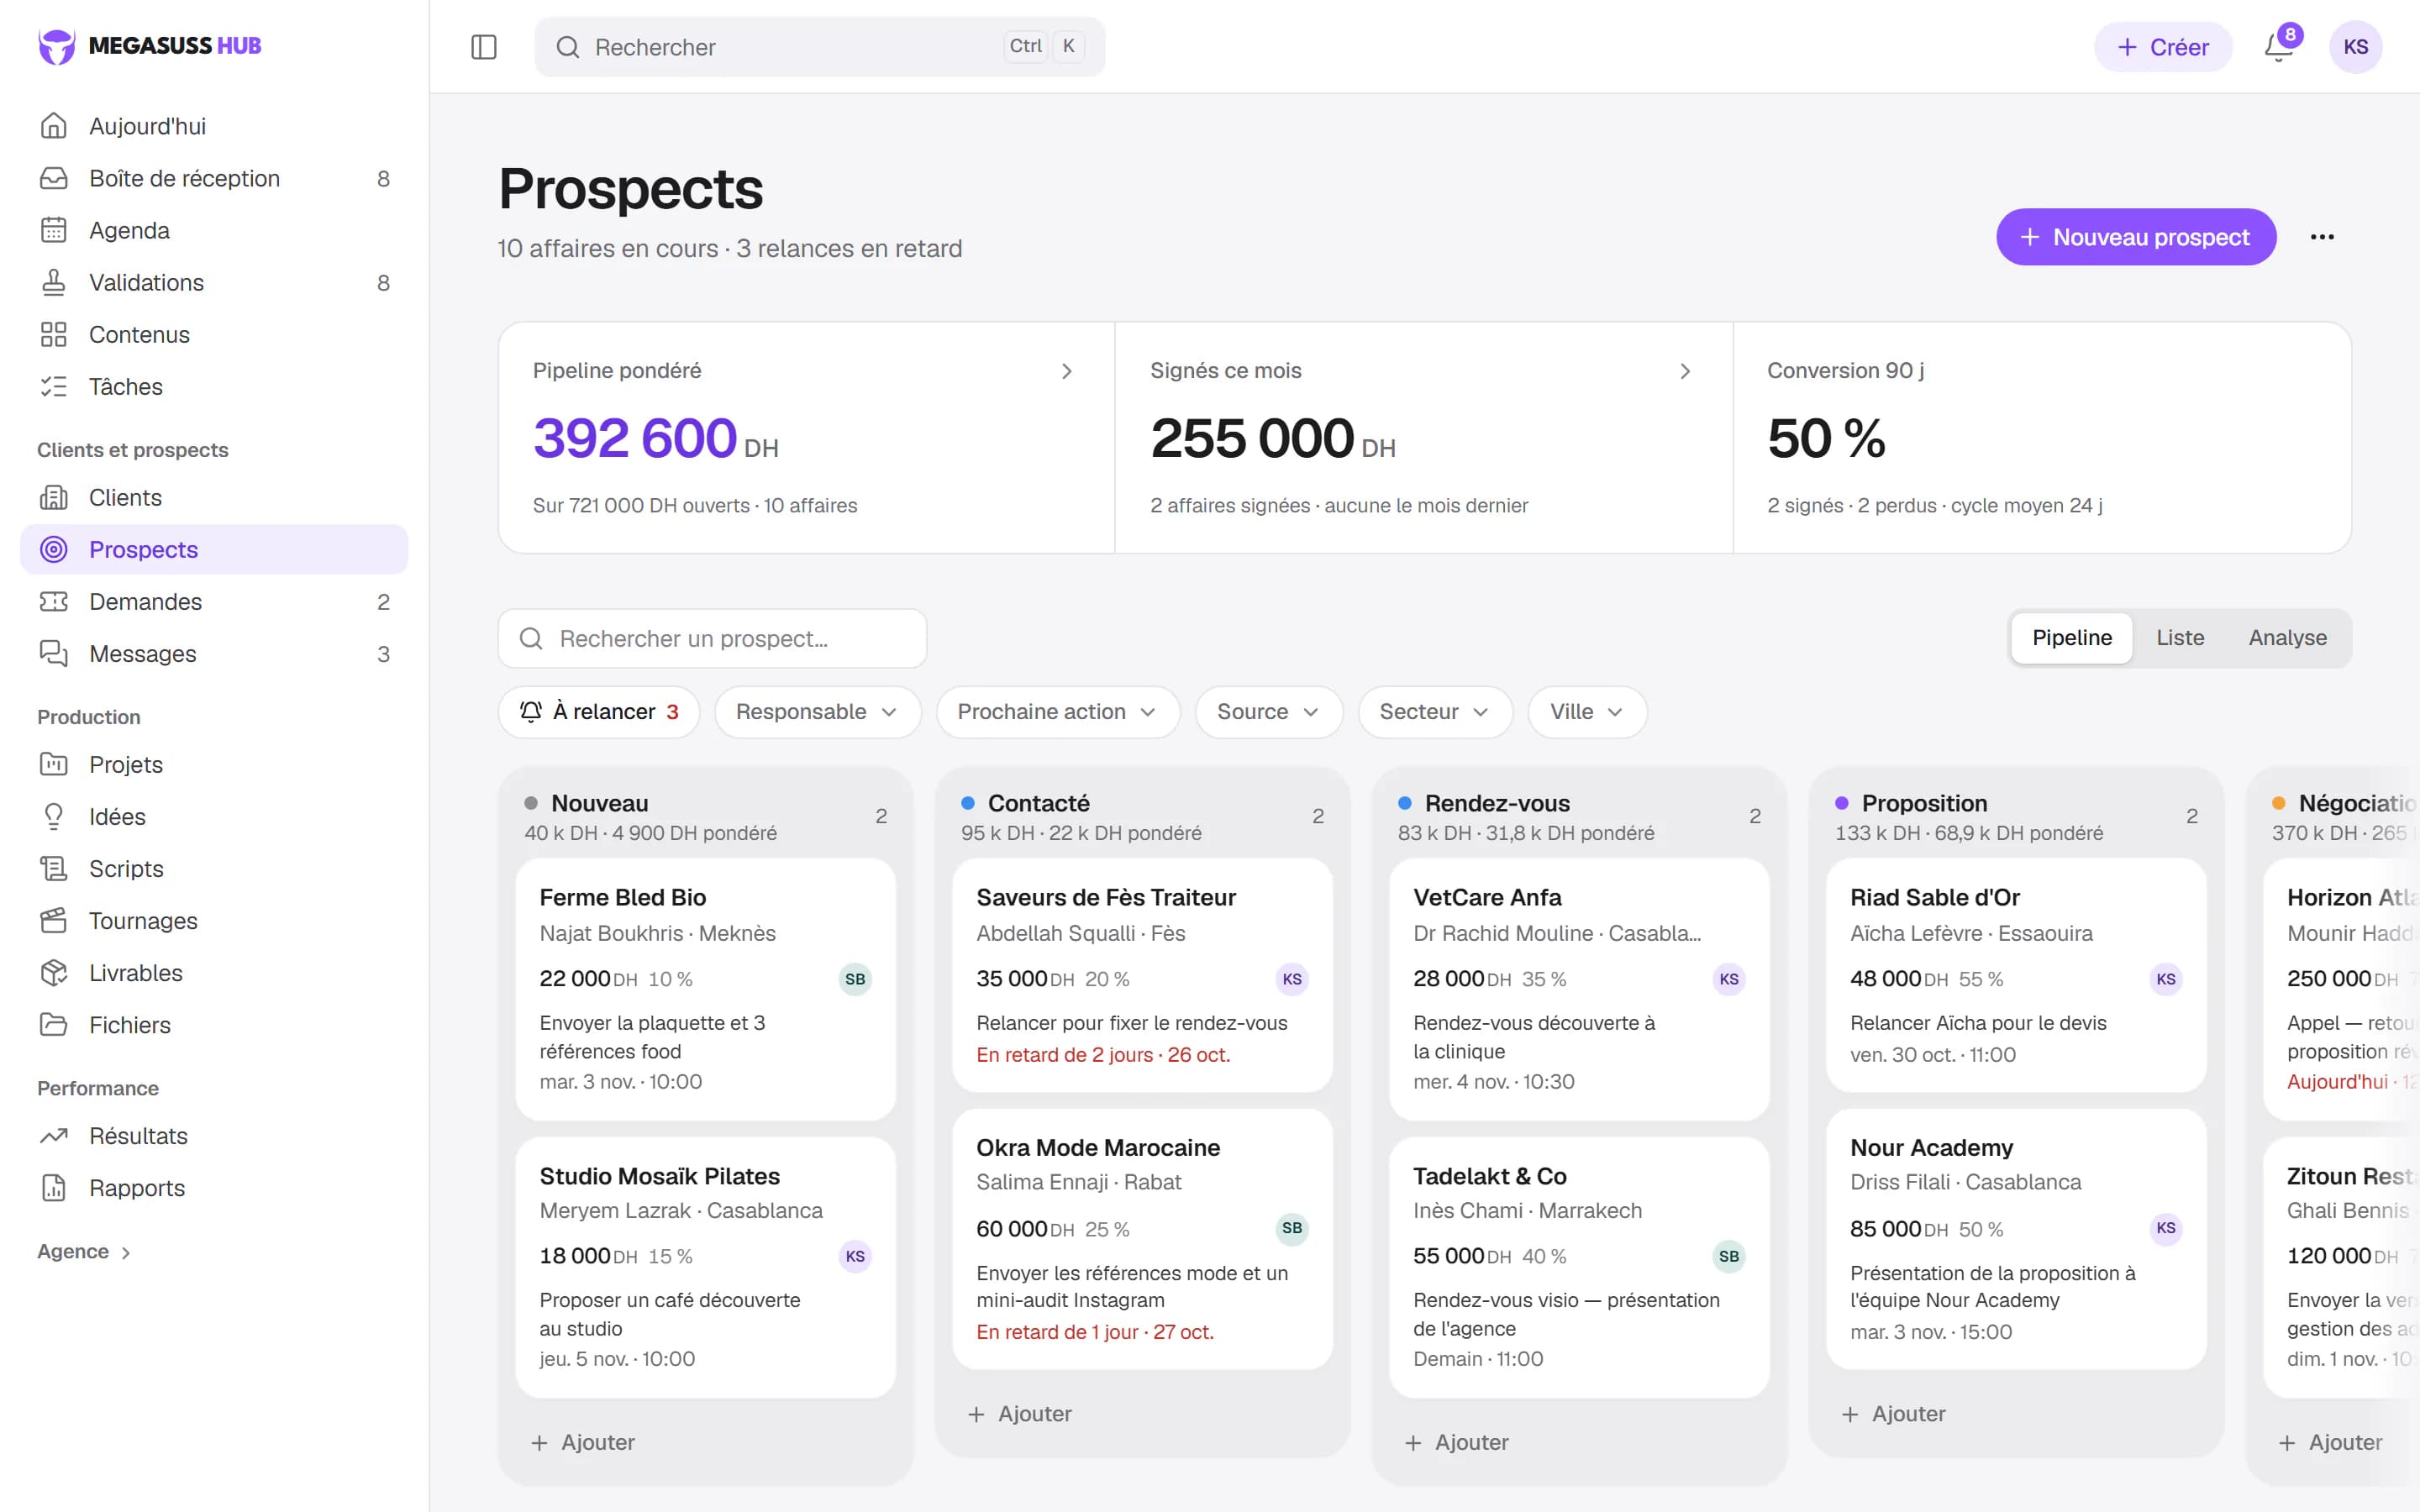The width and height of the screenshot is (2420, 1512).
Task: Open Validations in the sidebar
Action: tap(214, 282)
